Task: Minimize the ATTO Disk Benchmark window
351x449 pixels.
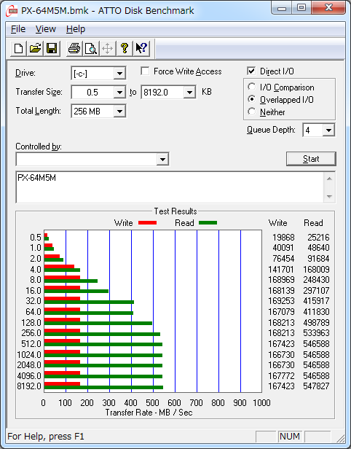Action: (x=282, y=8)
